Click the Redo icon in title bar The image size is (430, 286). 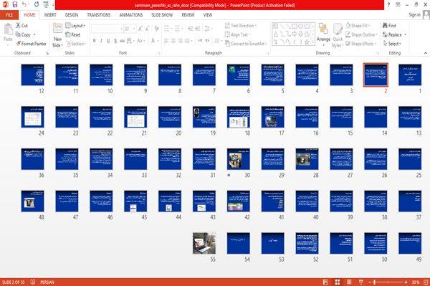coord(37,5)
